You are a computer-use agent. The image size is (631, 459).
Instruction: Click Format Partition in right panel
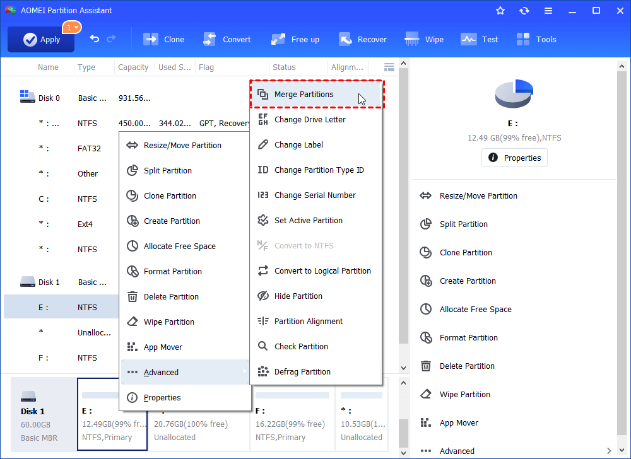(x=459, y=337)
